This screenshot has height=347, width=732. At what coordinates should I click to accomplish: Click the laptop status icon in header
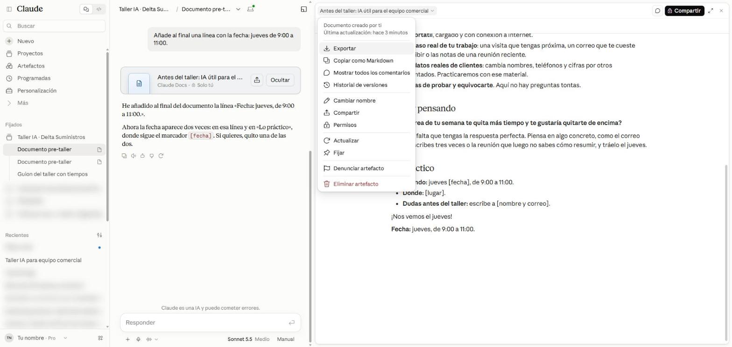coord(251,9)
